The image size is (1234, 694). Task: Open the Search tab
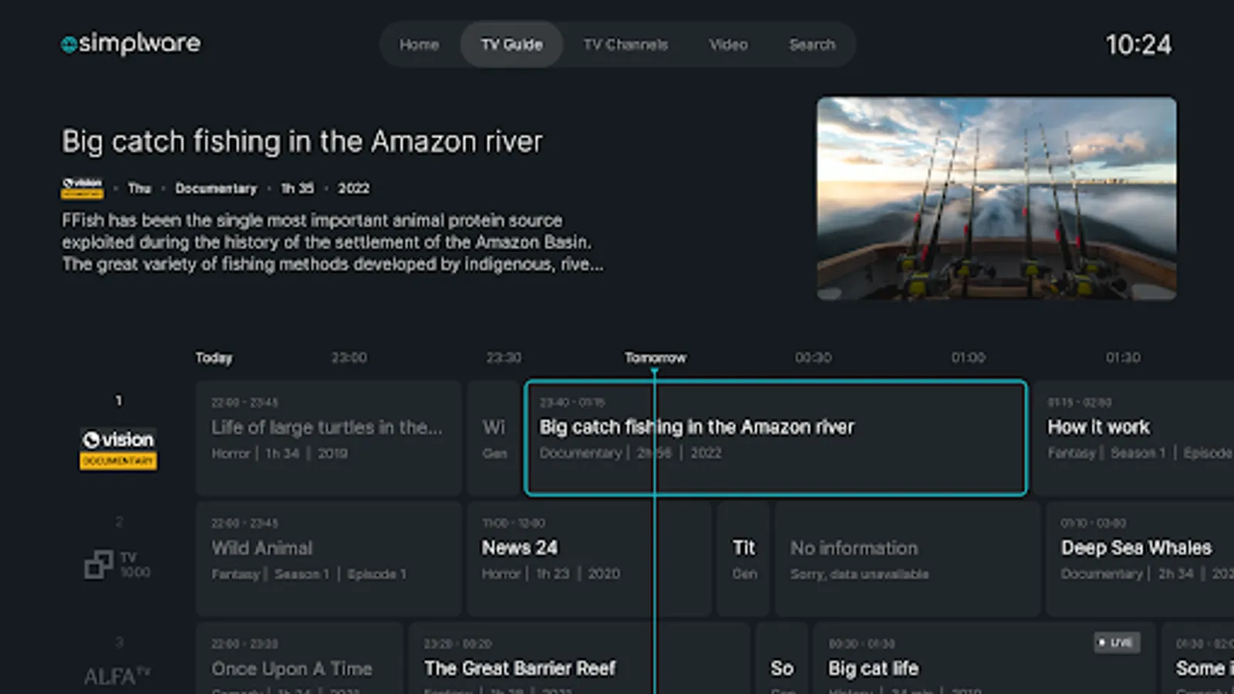click(x=811, y=45)
